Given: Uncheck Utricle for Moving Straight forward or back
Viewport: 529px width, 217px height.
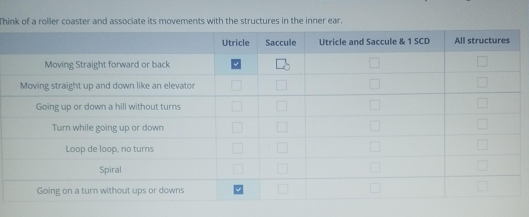Looking at the screenshot, I should pos(236,64).
